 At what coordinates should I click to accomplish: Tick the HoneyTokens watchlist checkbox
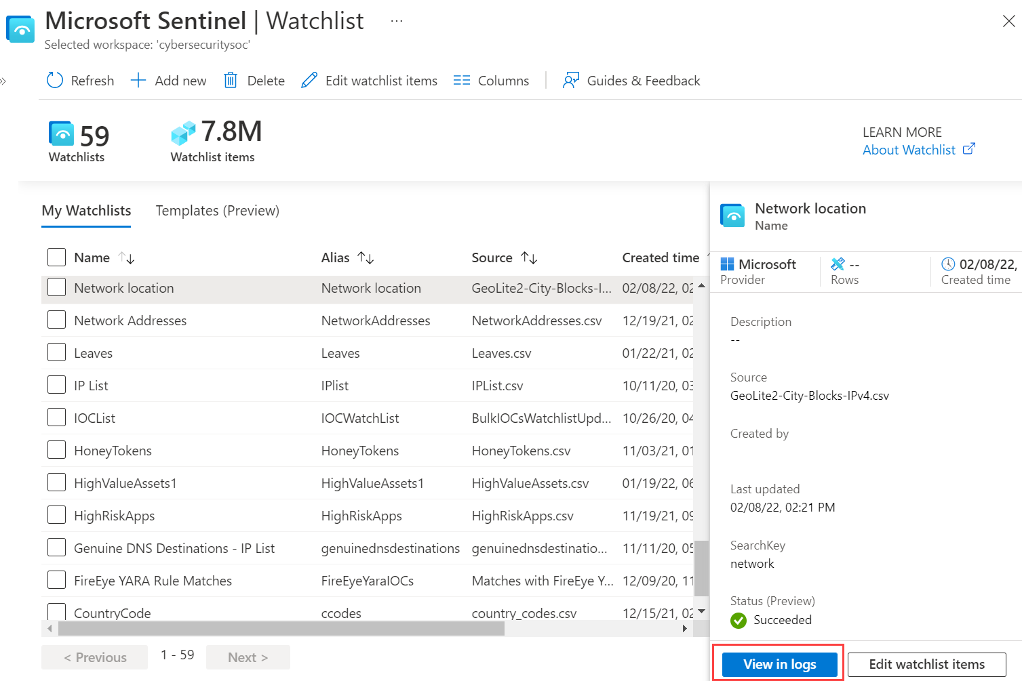[x=57, y=450]
